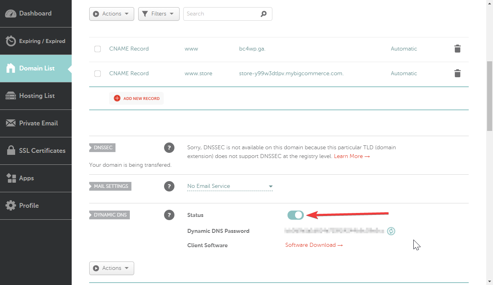Viewport: 493px width, 285px height.
Task: Delete the www CNAME record via trash icon
Action: (x=458, y=49)
